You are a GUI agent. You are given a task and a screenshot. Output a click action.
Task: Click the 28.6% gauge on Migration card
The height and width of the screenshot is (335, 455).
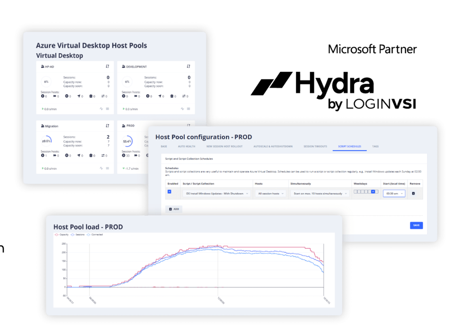(x=46, y=141)
